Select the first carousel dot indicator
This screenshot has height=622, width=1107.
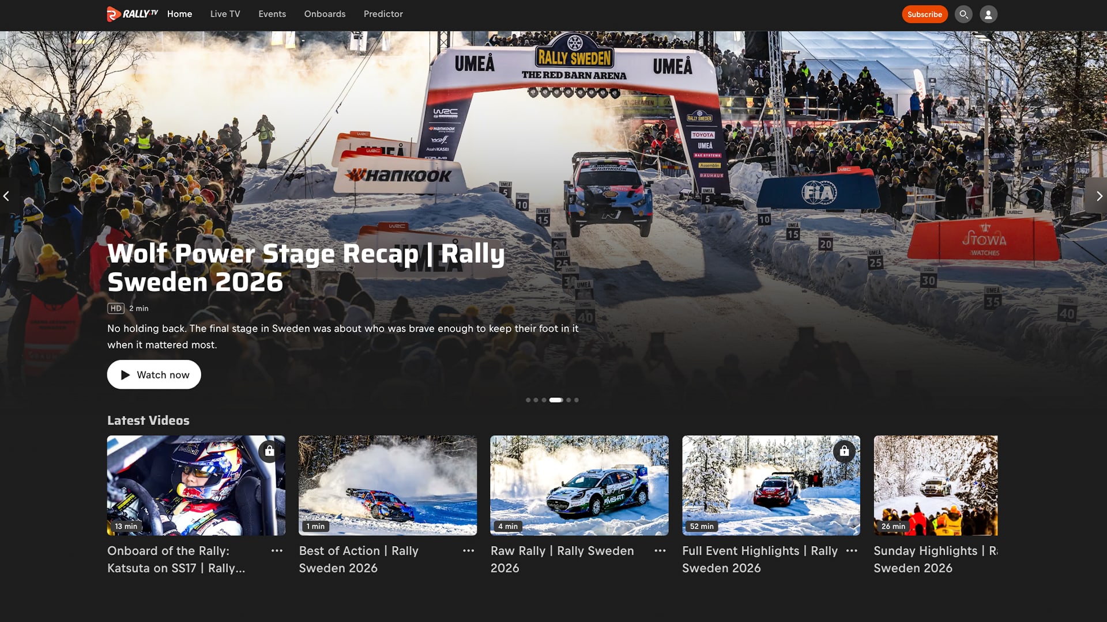point(528,400)
